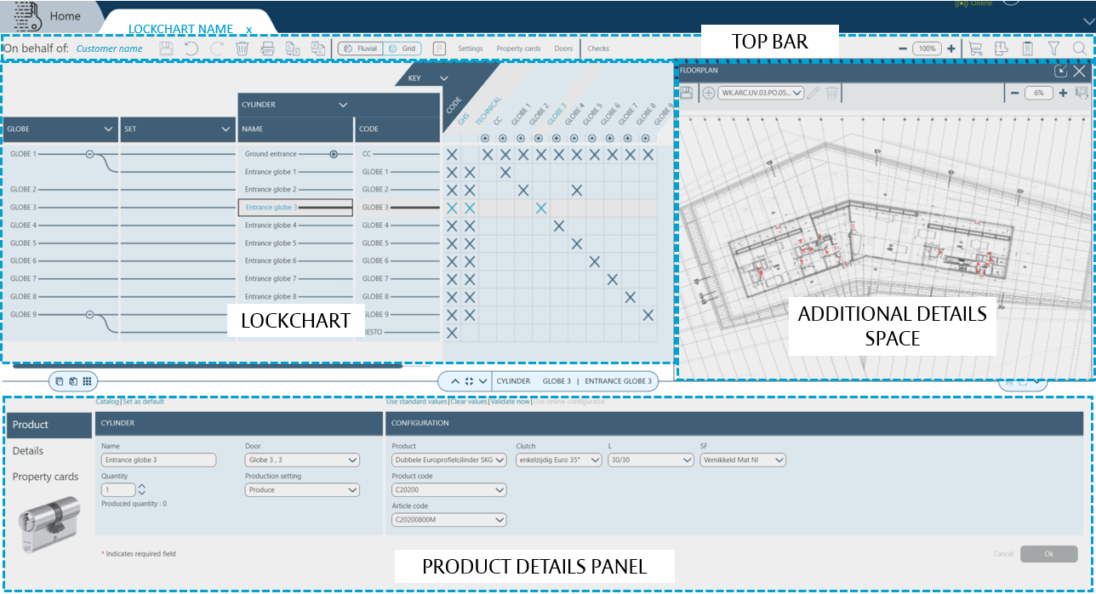Image resolution: width=1096 pixels, height=594 pixels.
Task: Delete using the top bar trash icon
Action: coord(243,49)
